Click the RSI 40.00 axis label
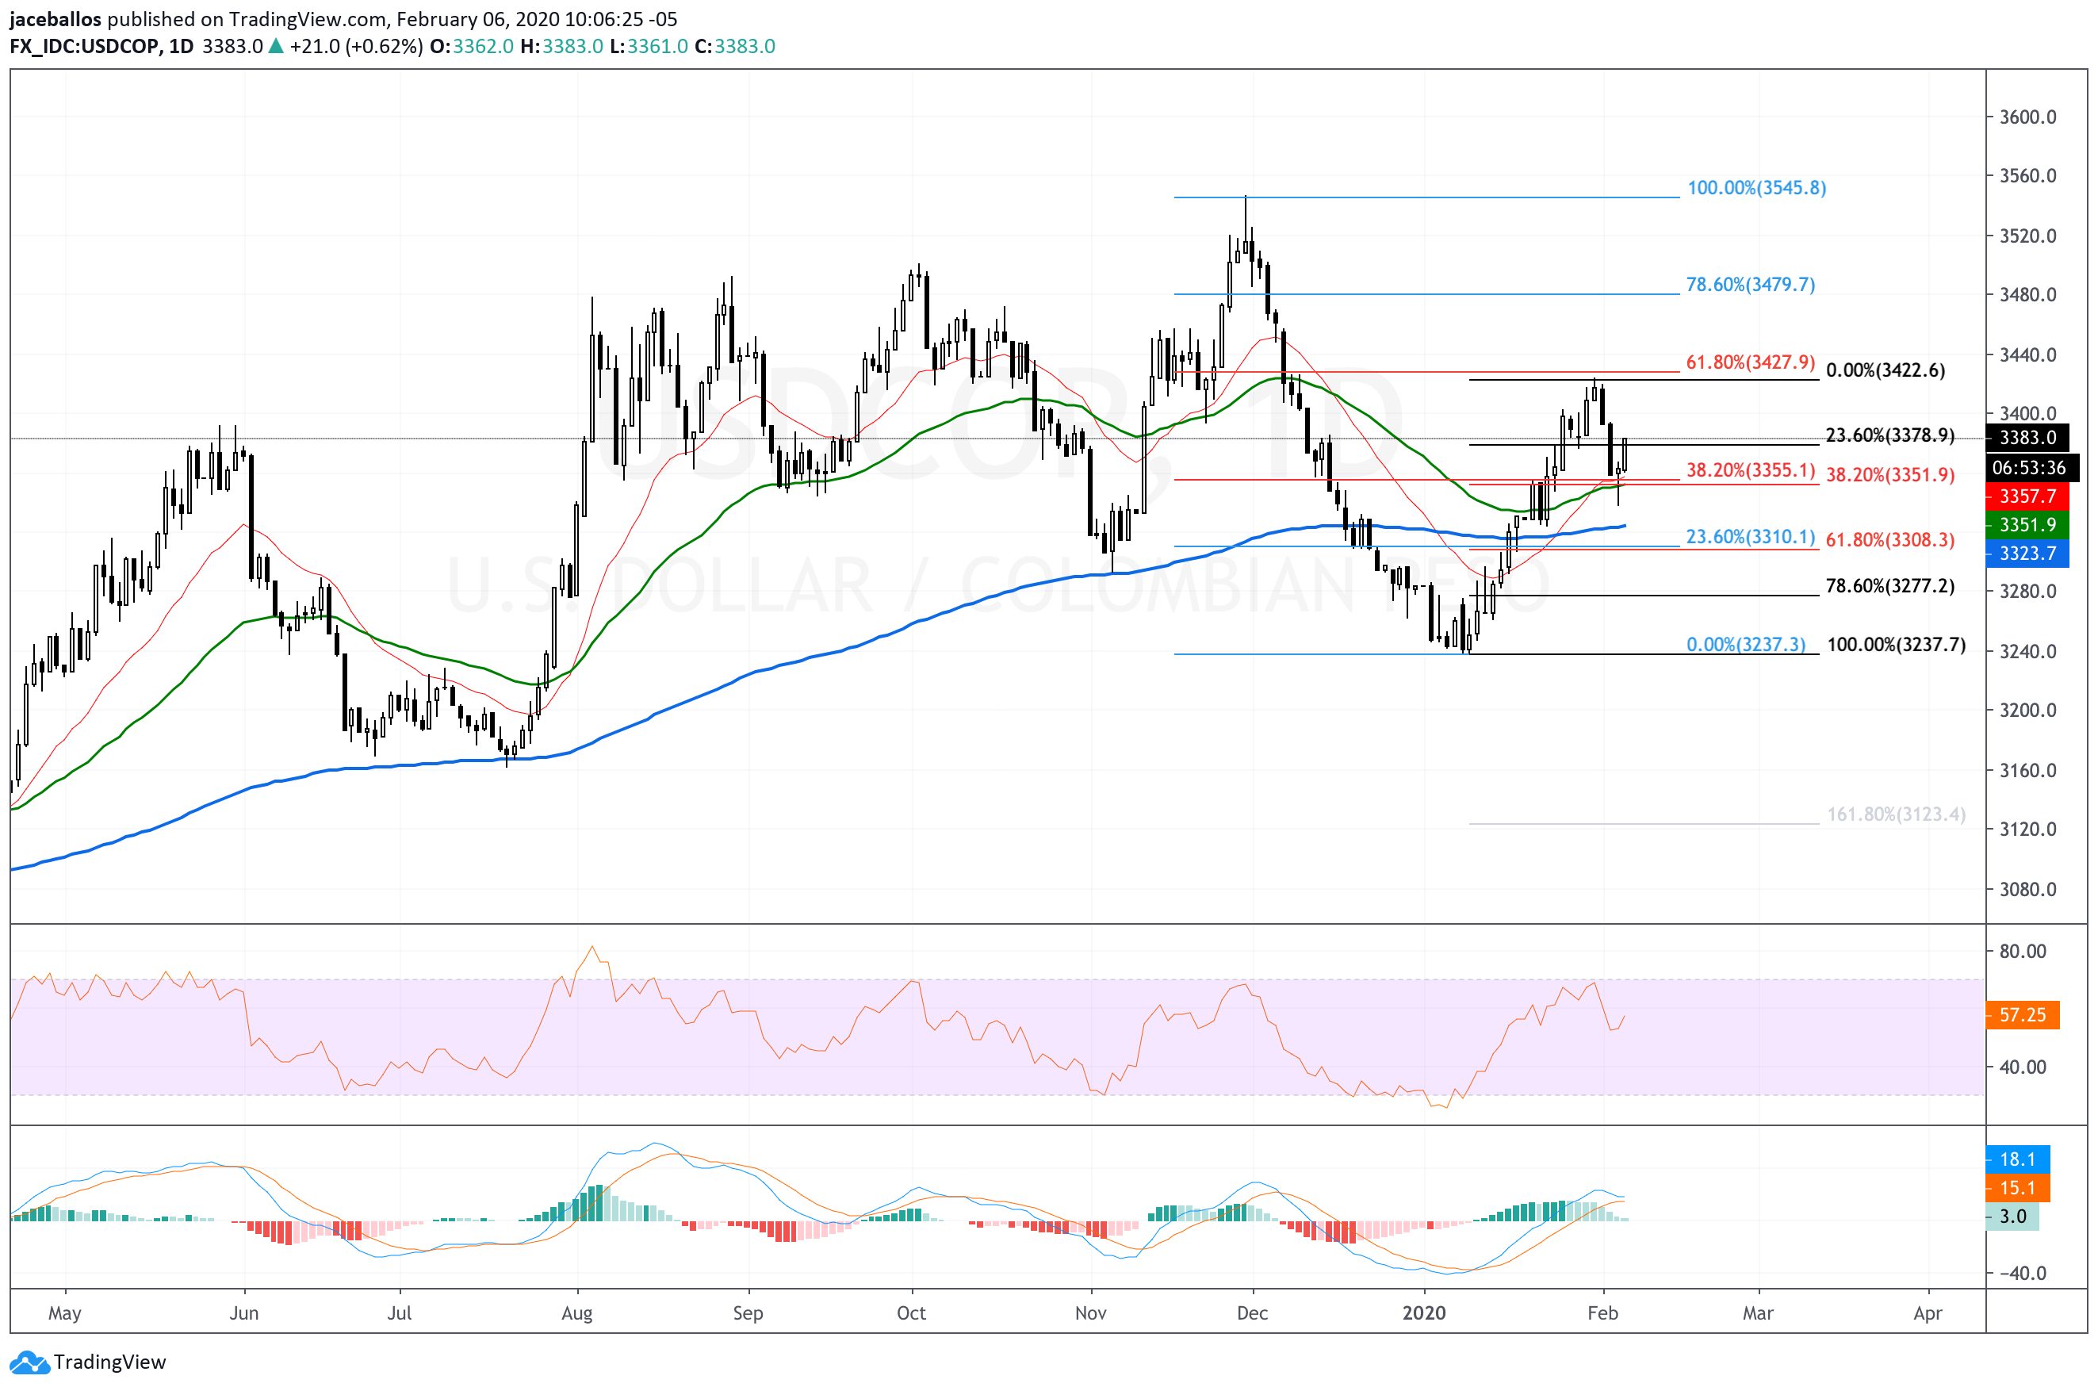Viewport: 2098px width, 1391px height. pyautogui.click(x=2023, y=1067)
